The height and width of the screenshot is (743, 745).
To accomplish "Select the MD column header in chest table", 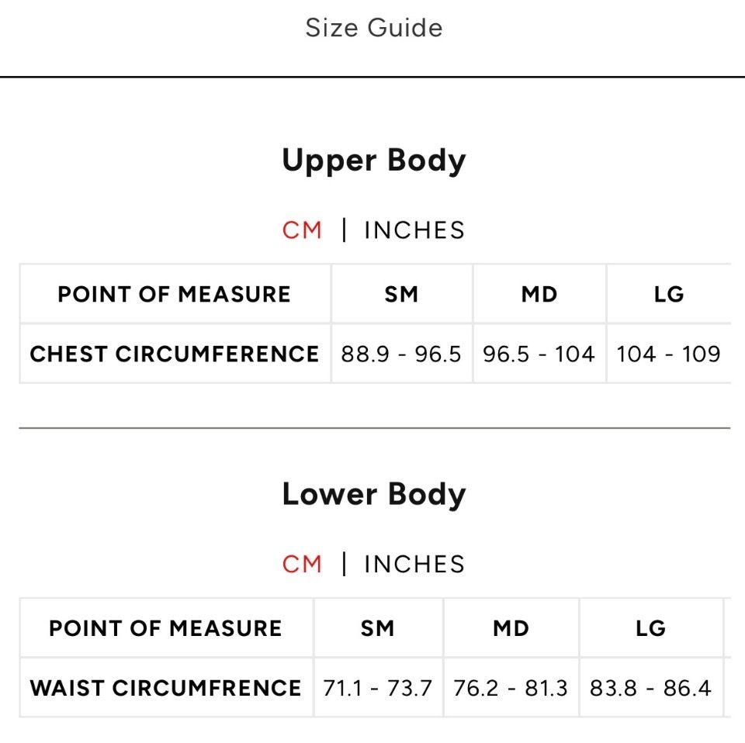I will coord(539,295).
